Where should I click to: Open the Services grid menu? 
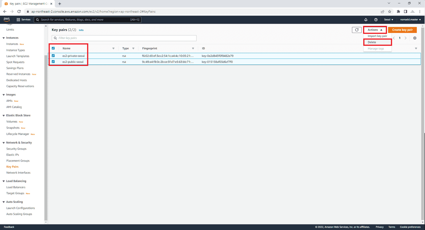23,20
